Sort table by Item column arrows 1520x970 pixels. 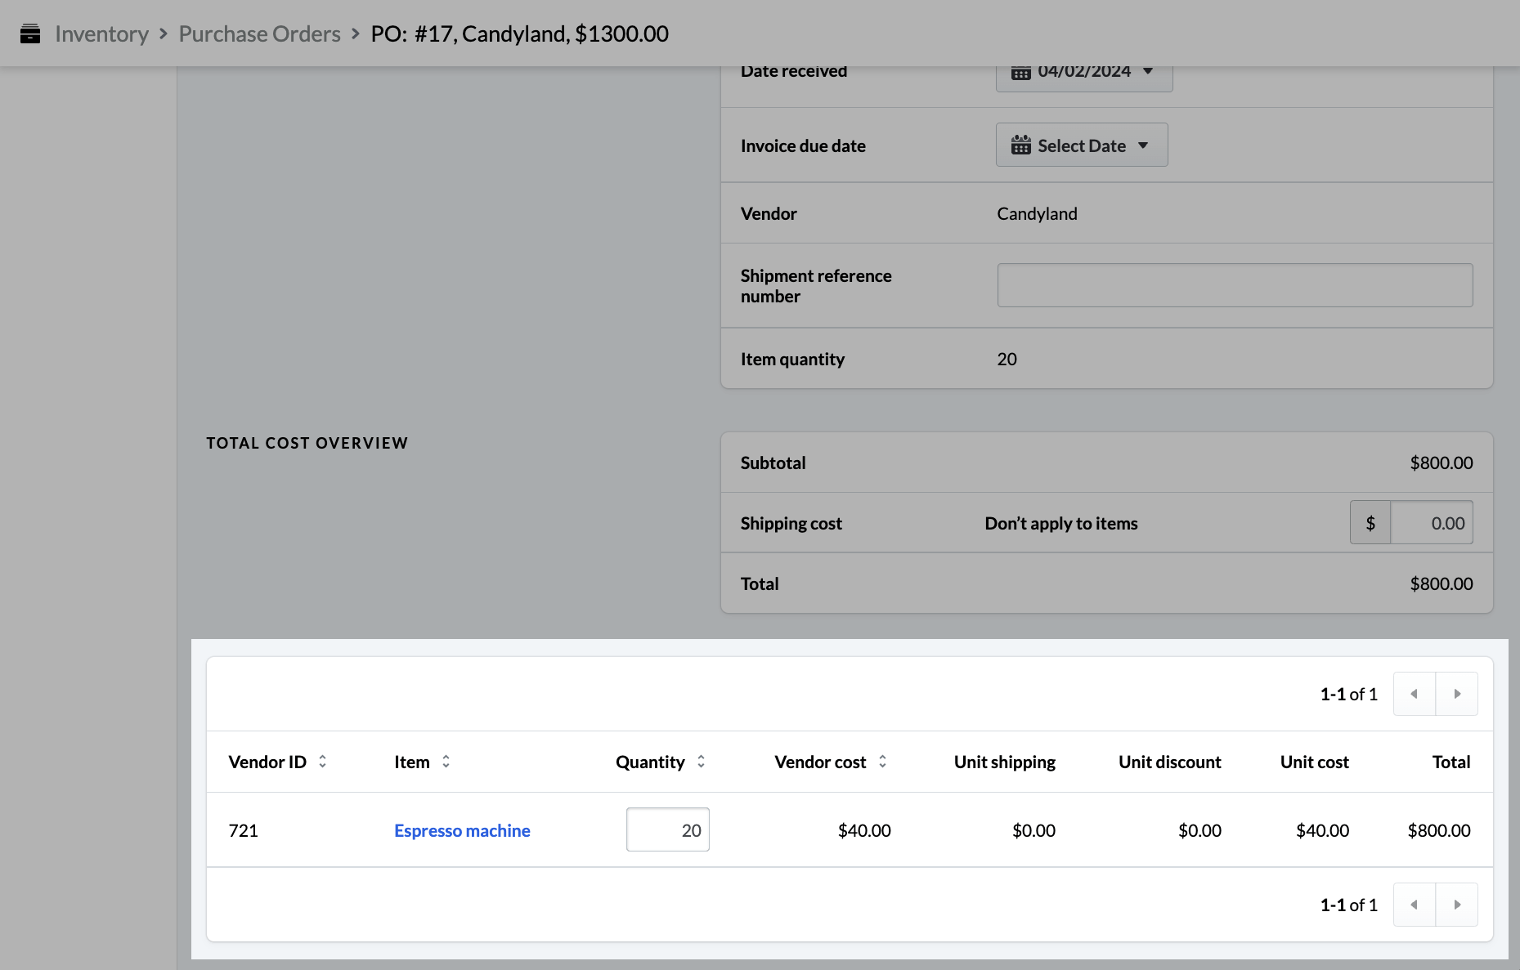446,762
